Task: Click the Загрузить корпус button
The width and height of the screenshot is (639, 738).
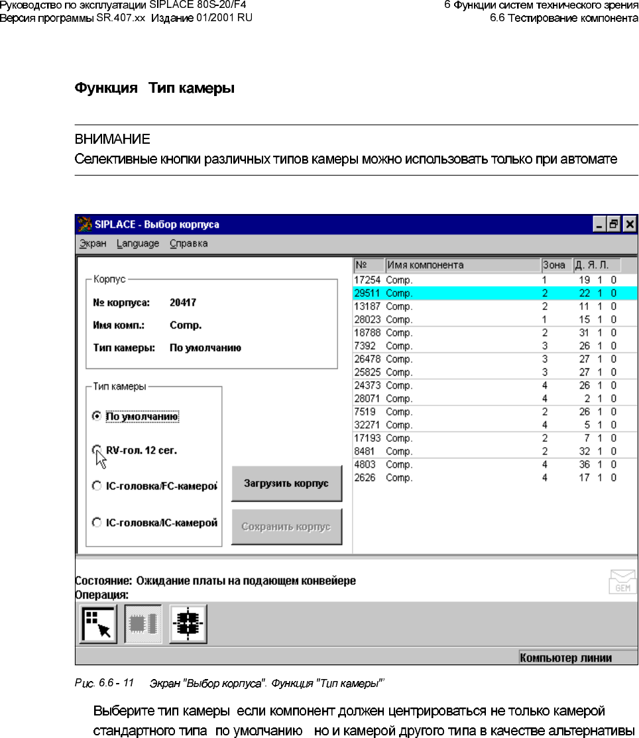Action: [x=286, y=484]
